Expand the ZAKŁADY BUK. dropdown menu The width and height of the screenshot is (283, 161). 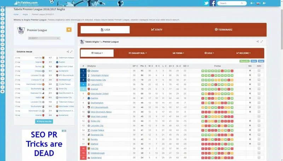(x=138, y=53)
